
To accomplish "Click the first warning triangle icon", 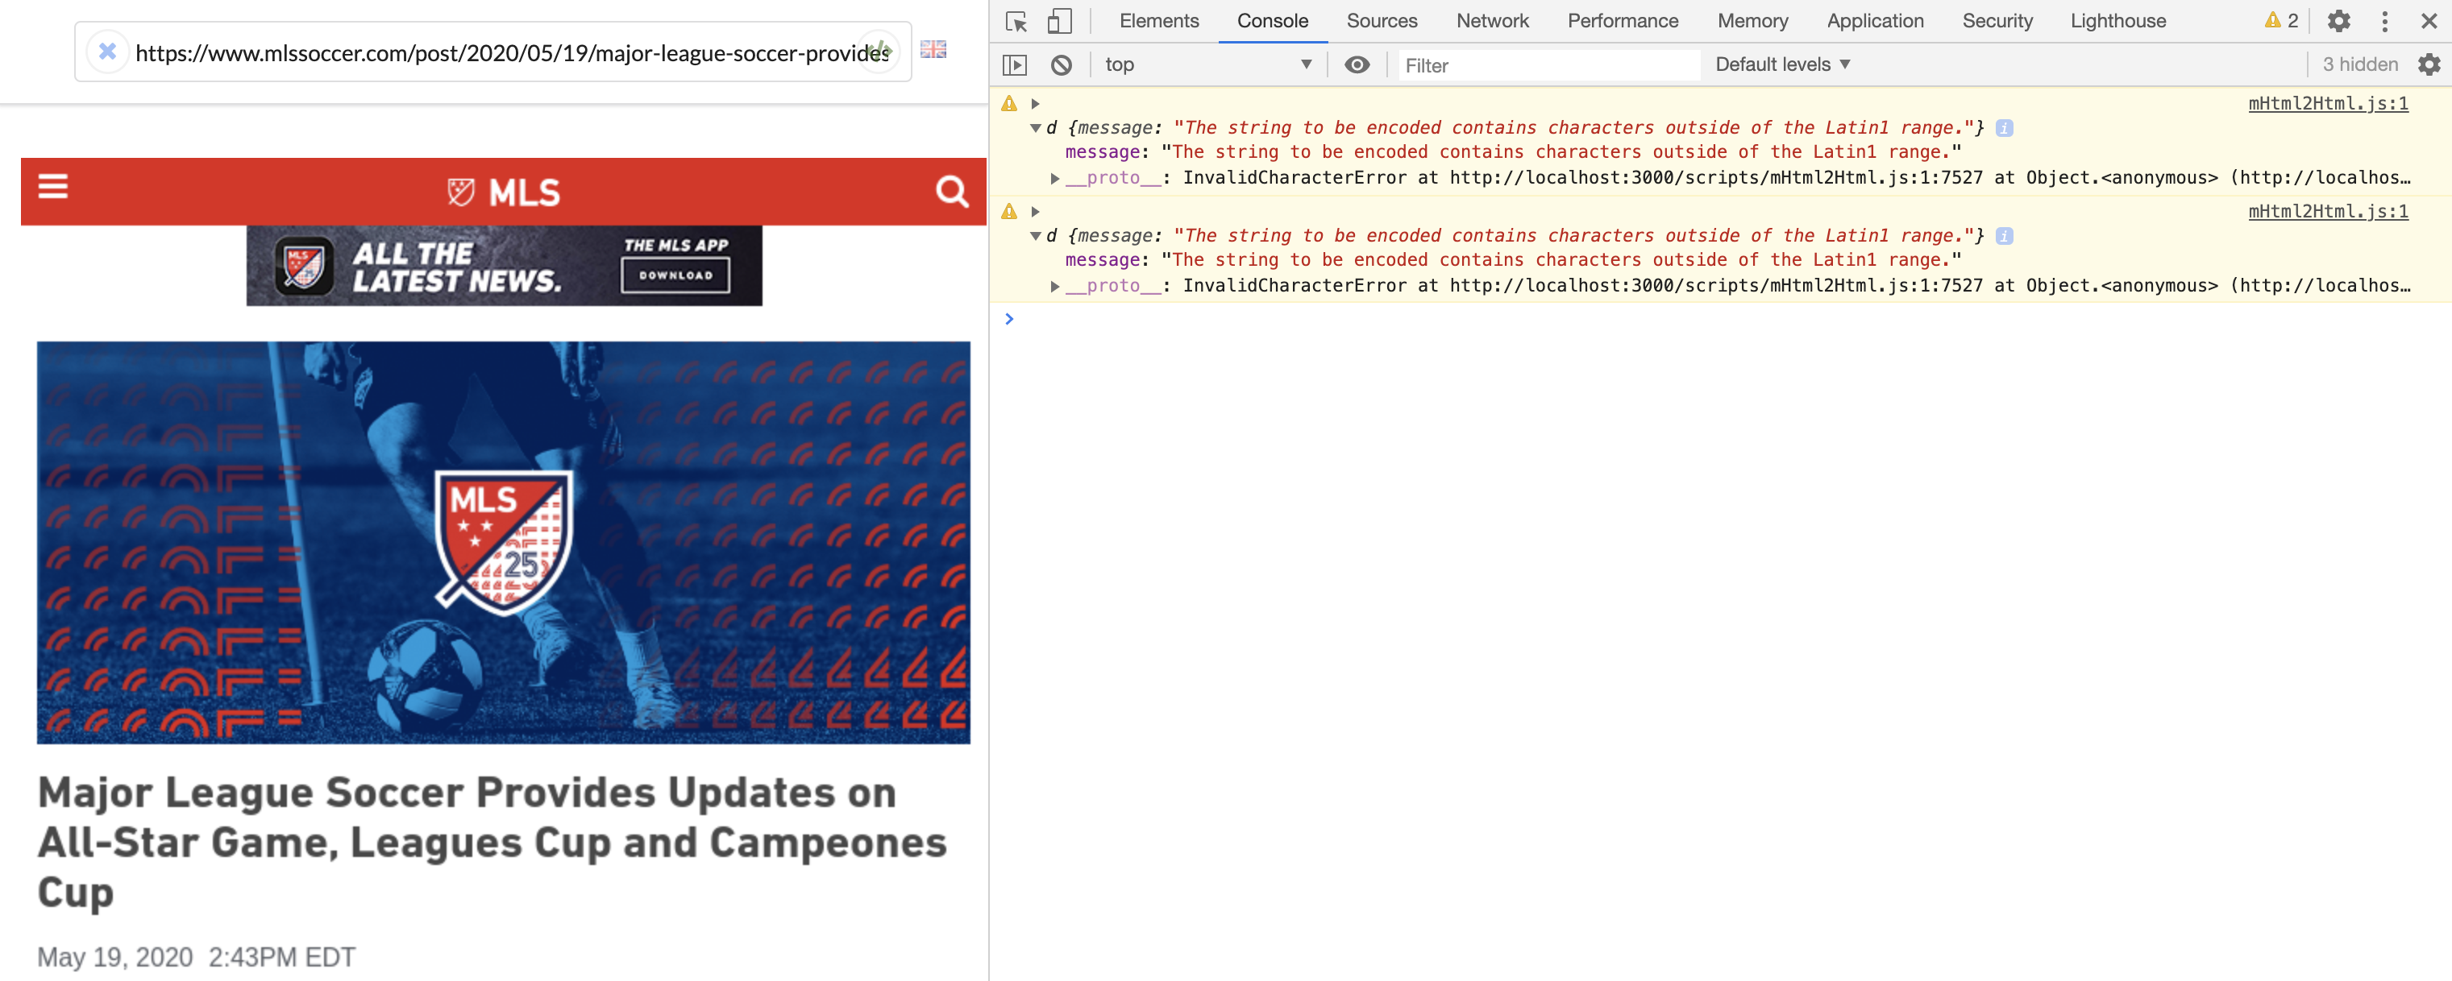I will click(x=1009, y=104).
